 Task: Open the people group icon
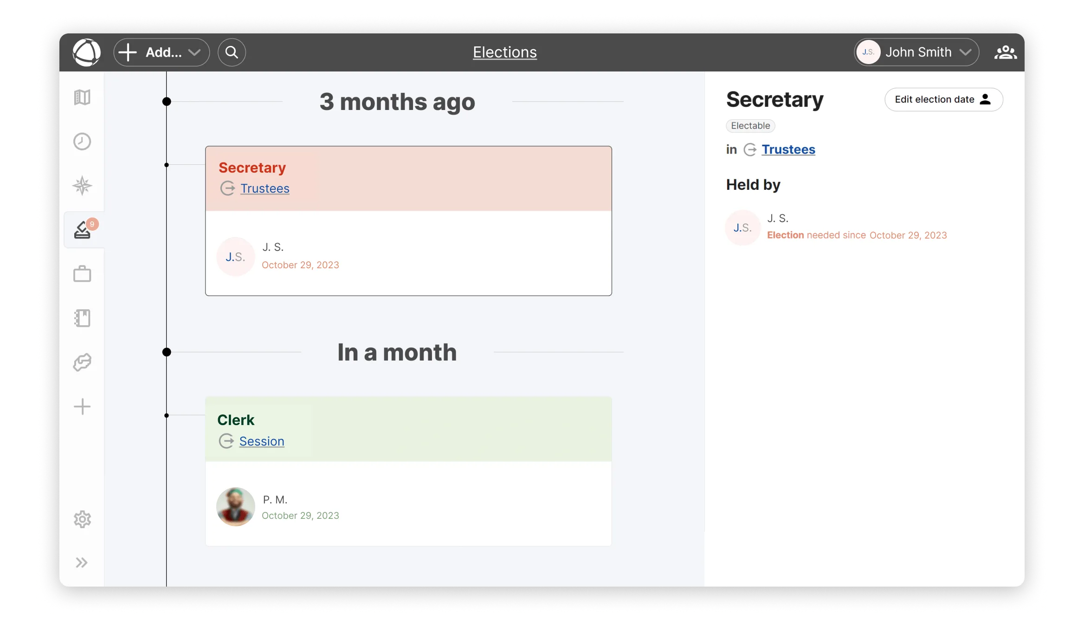(x=1005, y=52)
